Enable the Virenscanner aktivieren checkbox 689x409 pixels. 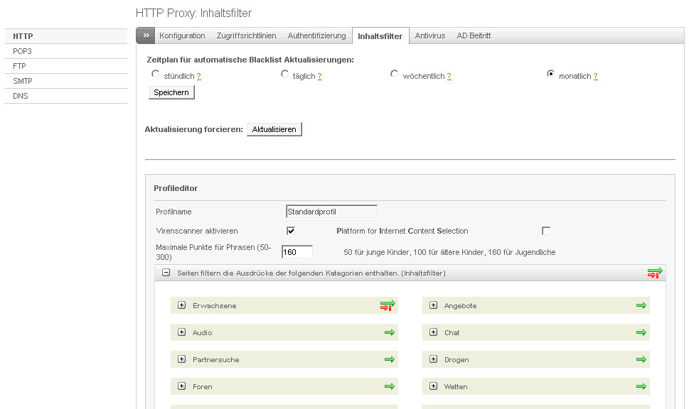coord(290,231)
